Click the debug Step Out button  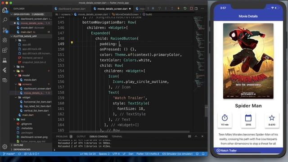172,9
